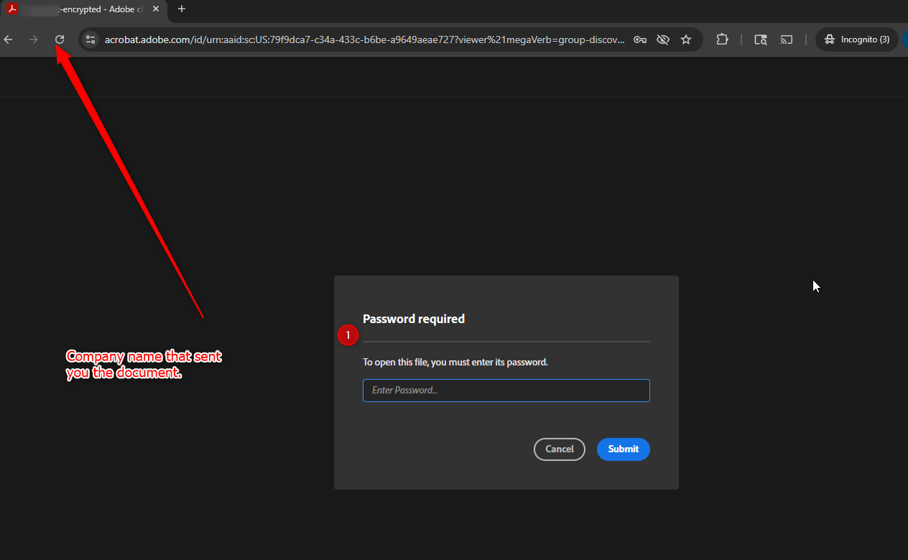
Task: Focus the Enter Password input field
Action: [506, 391]
